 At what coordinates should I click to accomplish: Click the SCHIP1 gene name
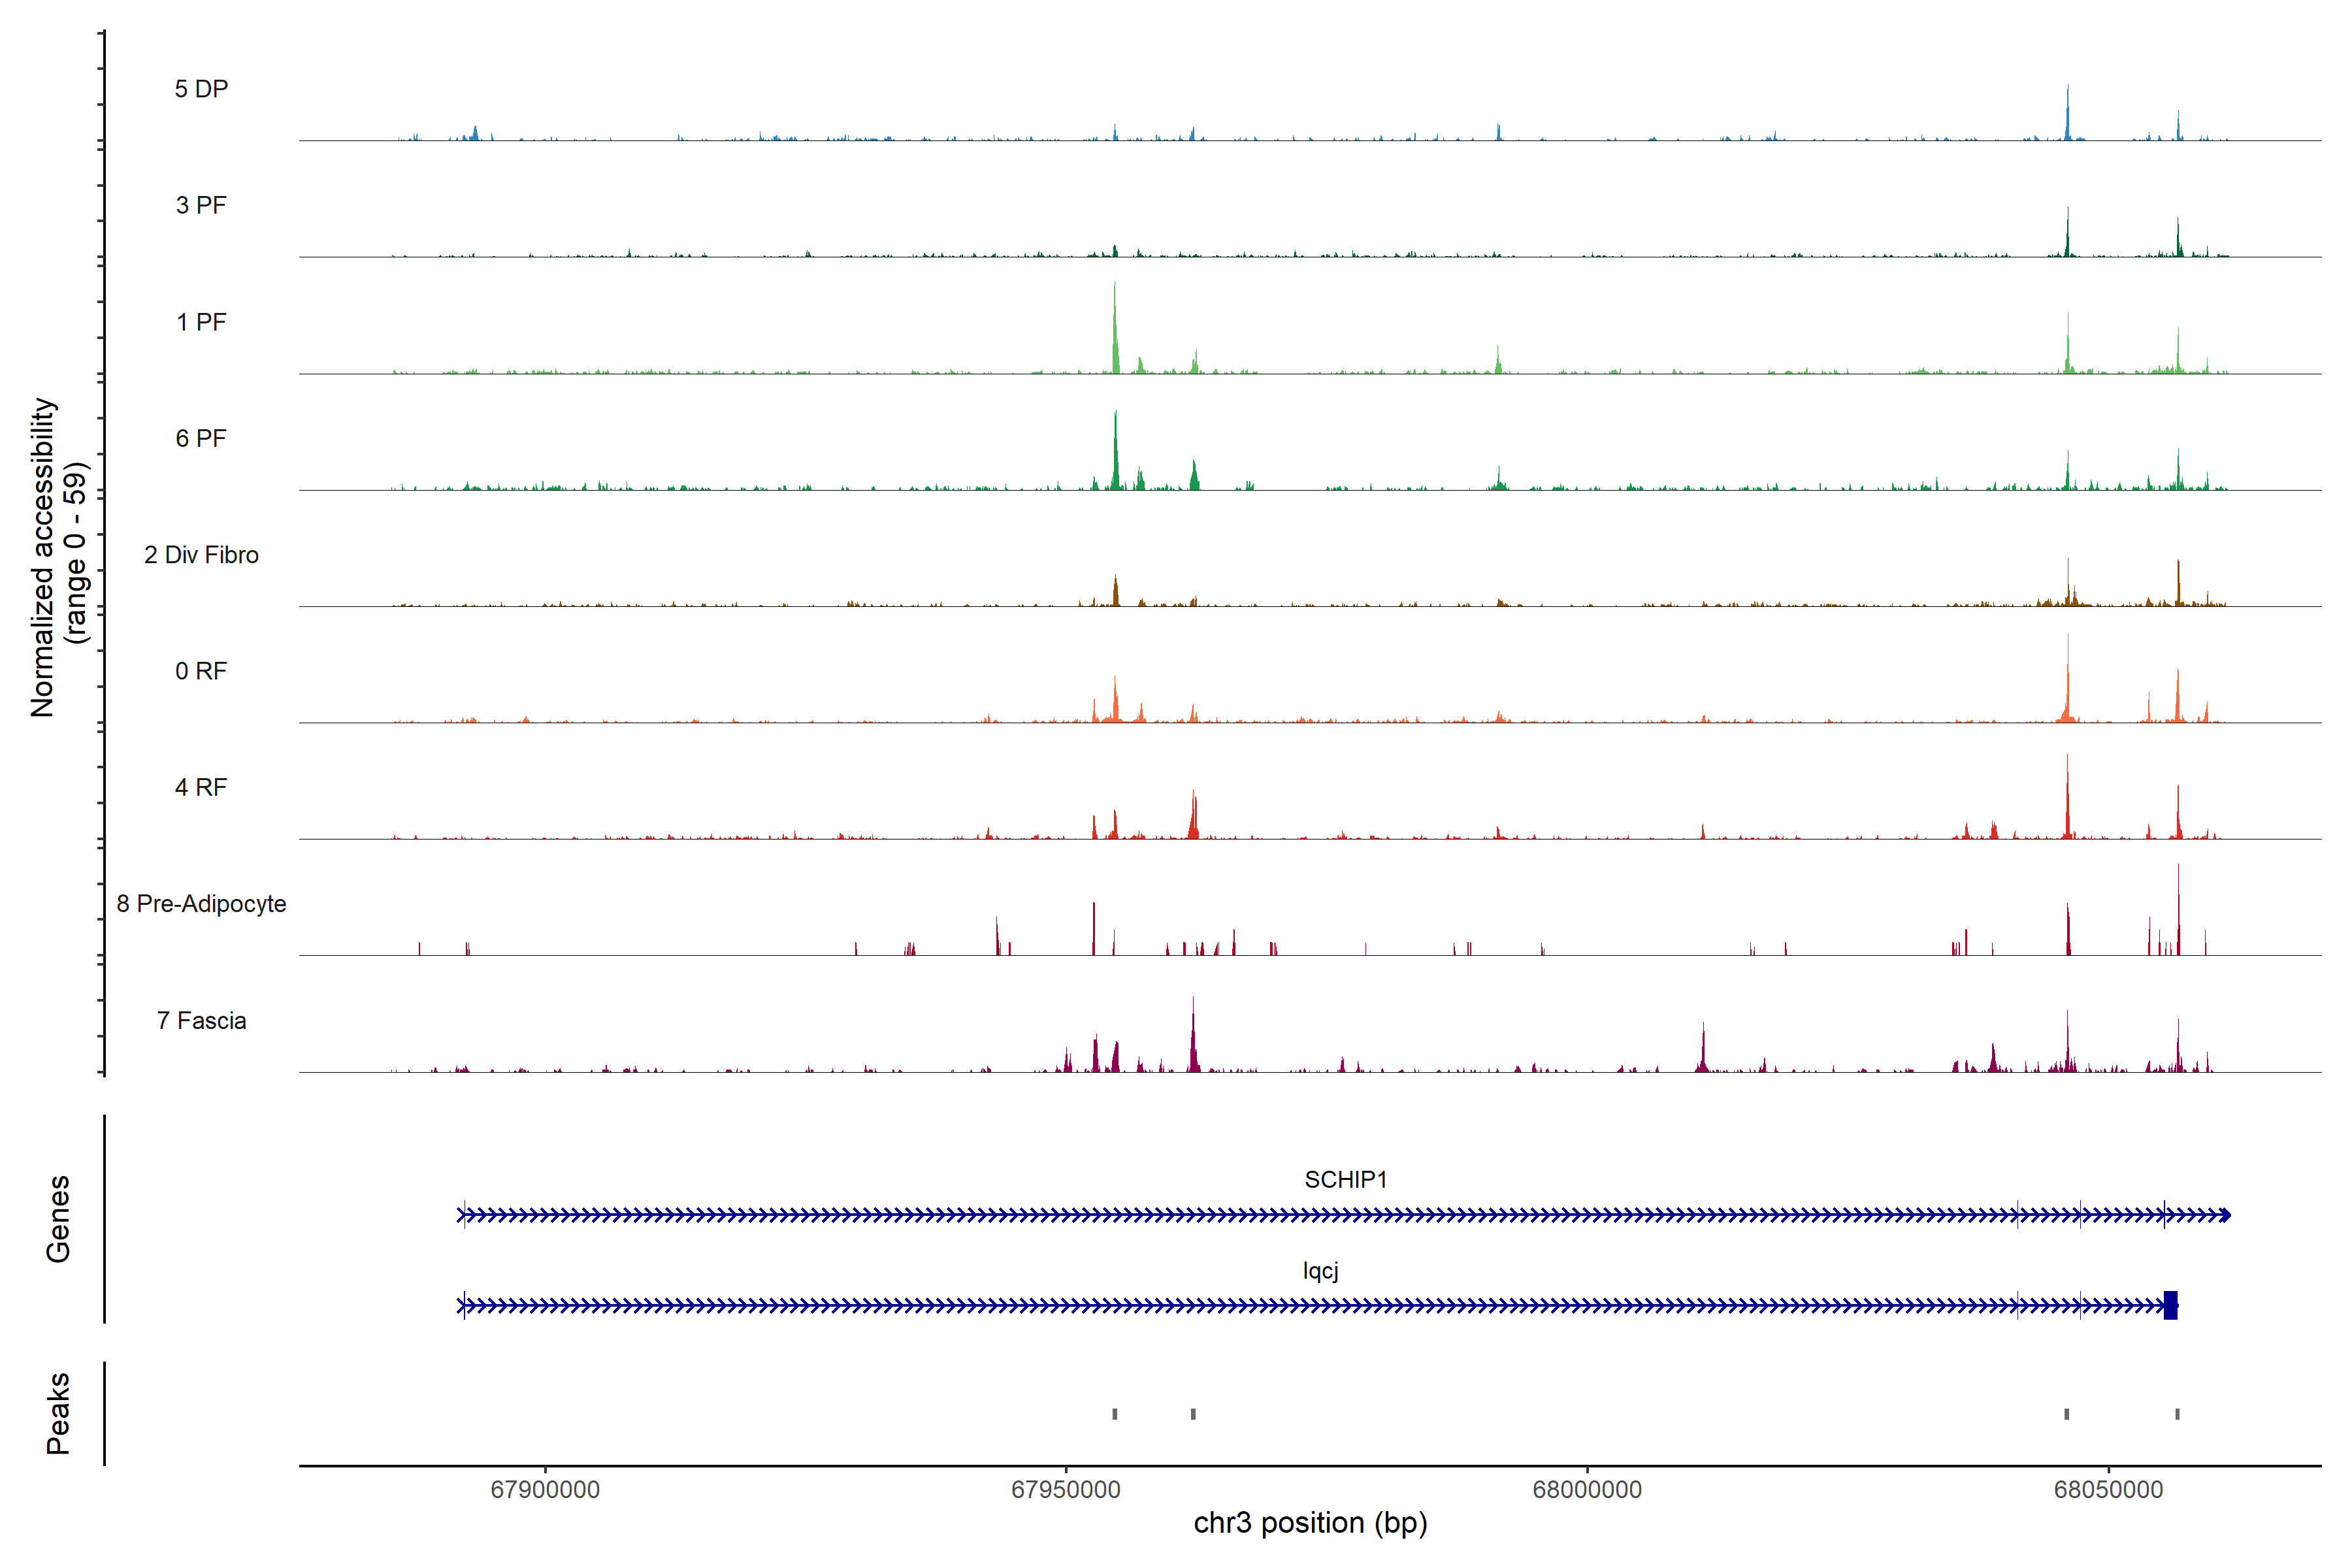[1345, 1180]
